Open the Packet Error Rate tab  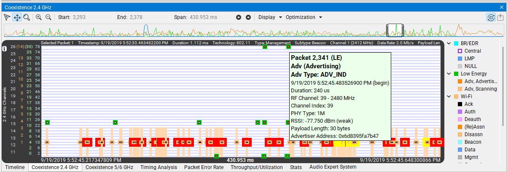coord(204,167)
